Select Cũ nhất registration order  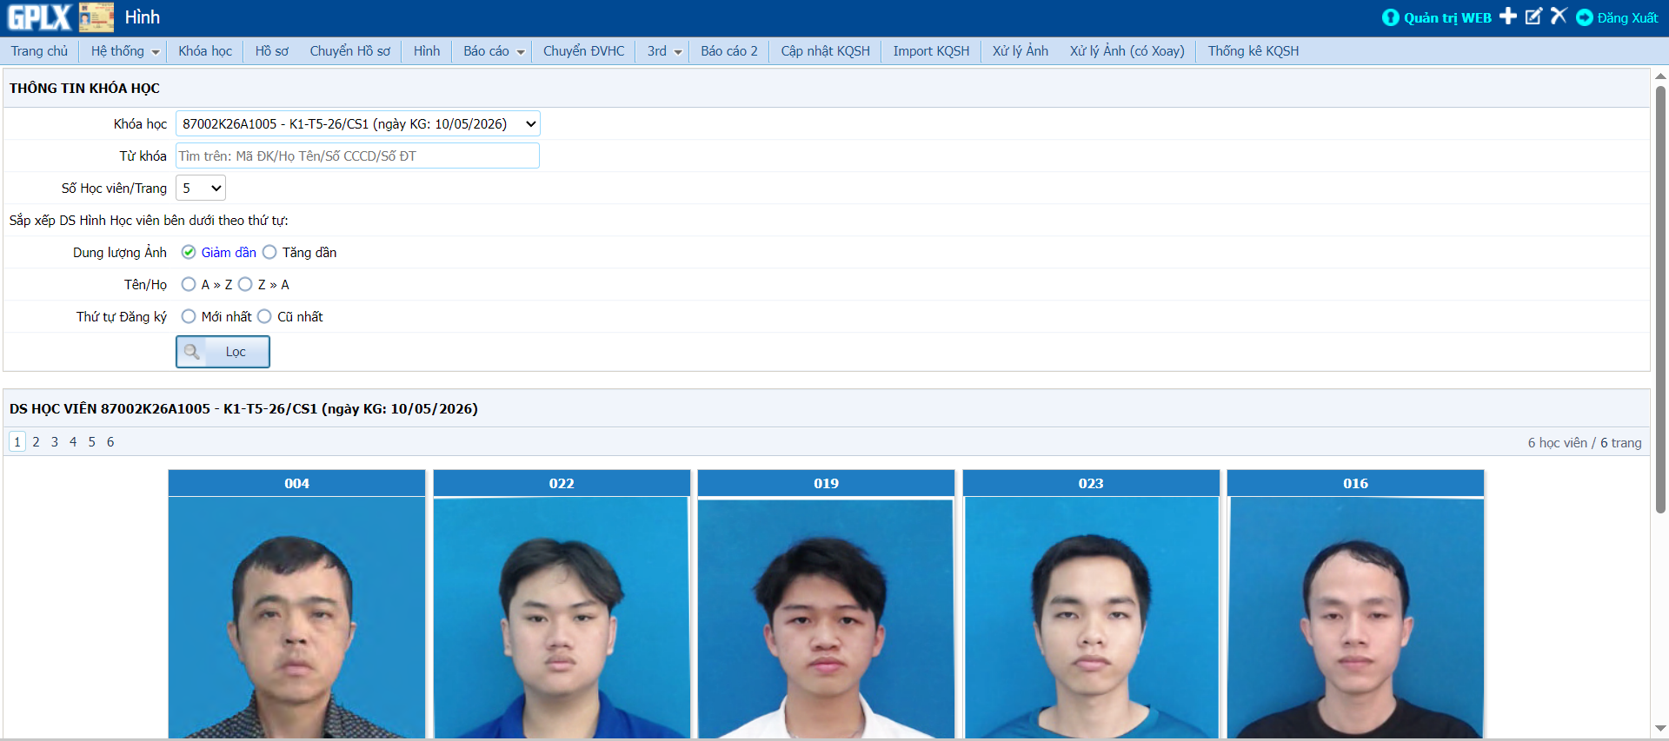point(264,316)
